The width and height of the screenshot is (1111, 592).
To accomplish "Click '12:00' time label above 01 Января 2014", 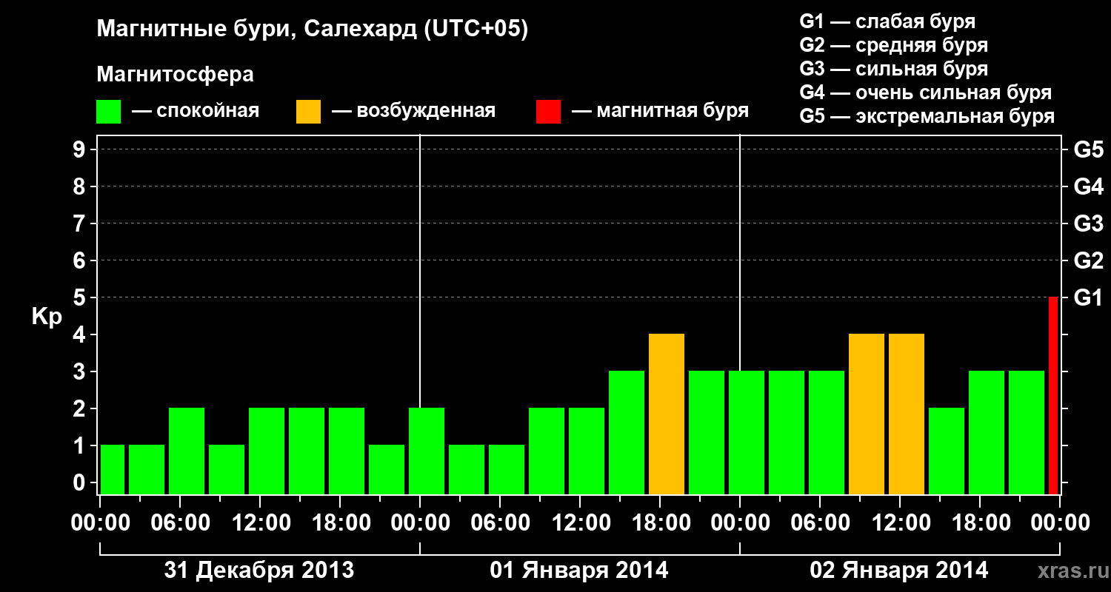I will (580, 523).
